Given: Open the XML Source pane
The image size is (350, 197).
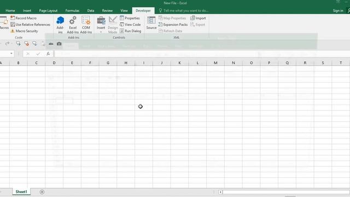Looking at the screenshot, I should [151, 23].
